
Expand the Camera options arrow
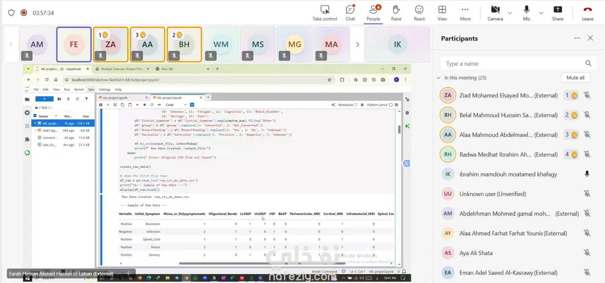pyautogui.click(x=510, y=13)
